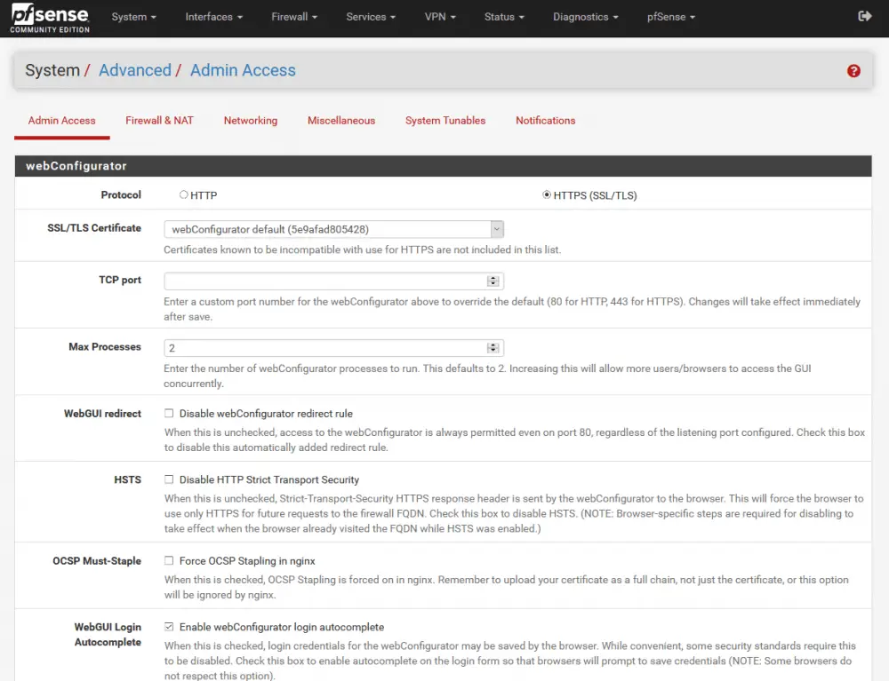This screenshot has height=681, width=889.
Task: Click the logout icon in the navbar
Action: coord(864,16)
